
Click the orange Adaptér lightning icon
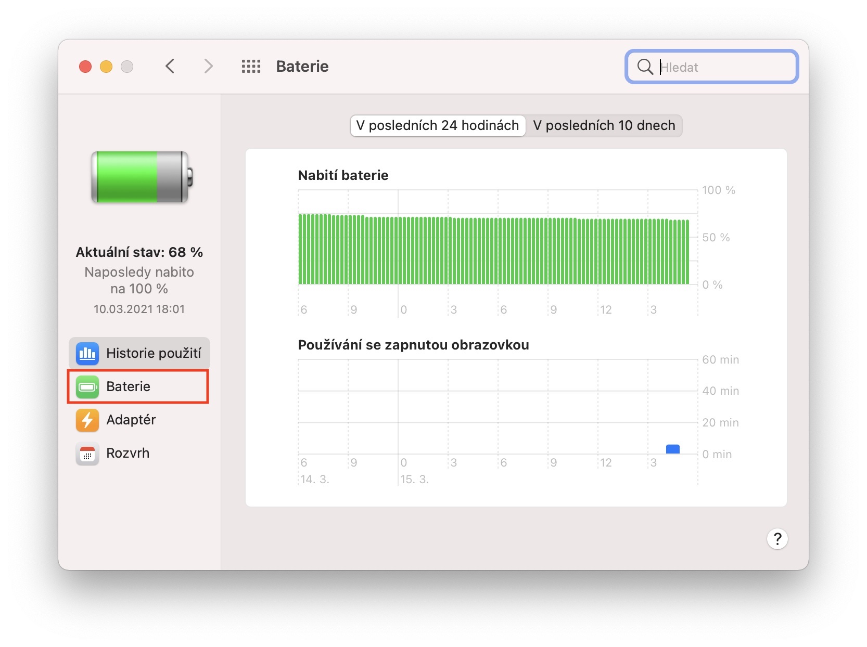coord(87,420)
